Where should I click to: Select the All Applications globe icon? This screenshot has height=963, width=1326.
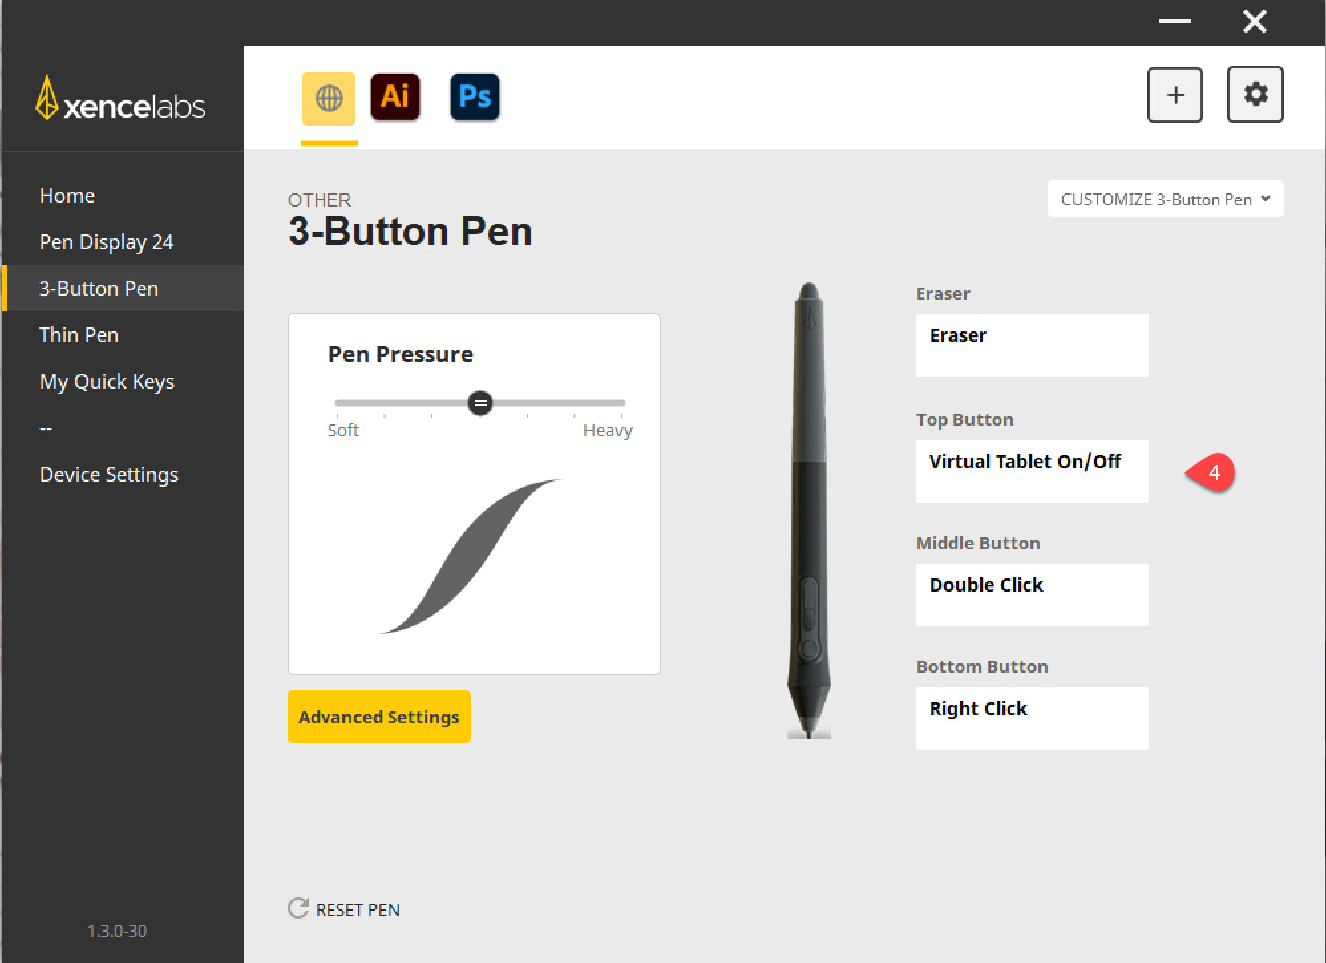(329, 99)
